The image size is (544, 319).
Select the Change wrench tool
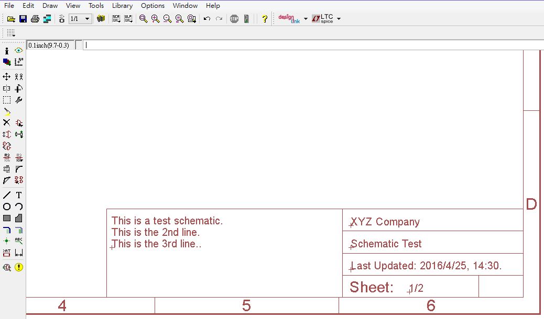click(19, 100)
